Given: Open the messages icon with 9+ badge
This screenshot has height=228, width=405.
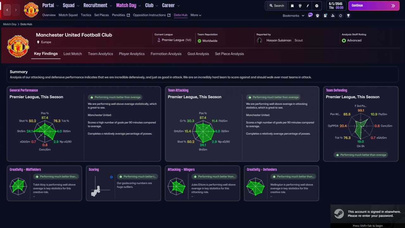Looking at the screenshot, I should coord(310,15).
